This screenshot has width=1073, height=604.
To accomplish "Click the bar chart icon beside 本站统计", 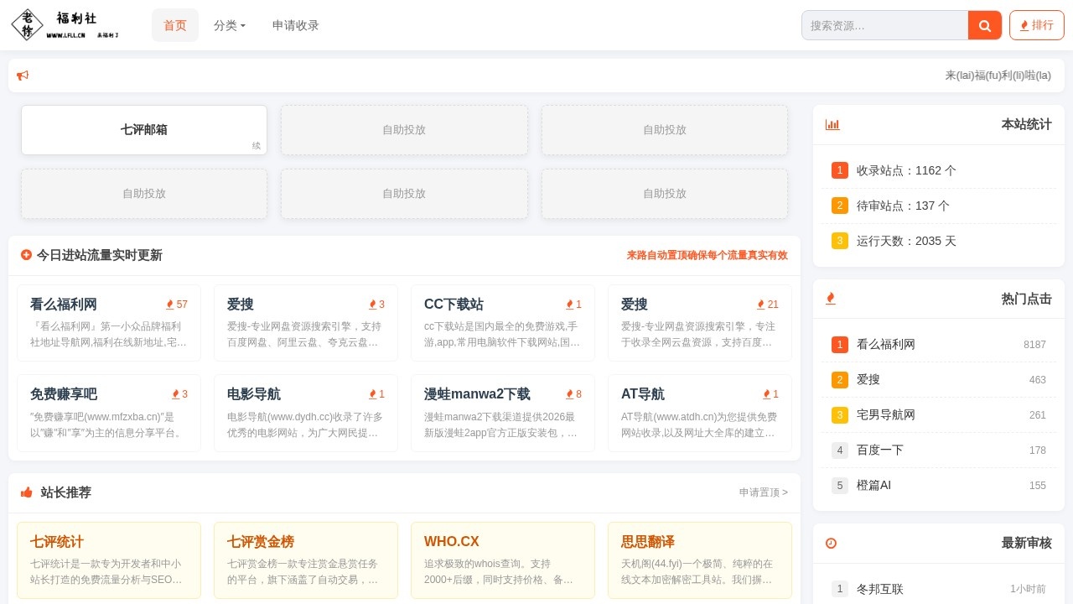I will (832, 124).
